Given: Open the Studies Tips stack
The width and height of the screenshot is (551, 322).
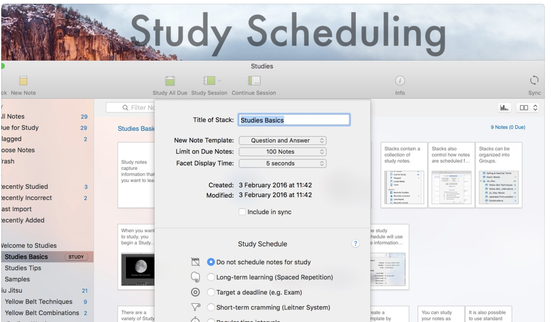Looking at the screenshot, I should coord(47,268).
